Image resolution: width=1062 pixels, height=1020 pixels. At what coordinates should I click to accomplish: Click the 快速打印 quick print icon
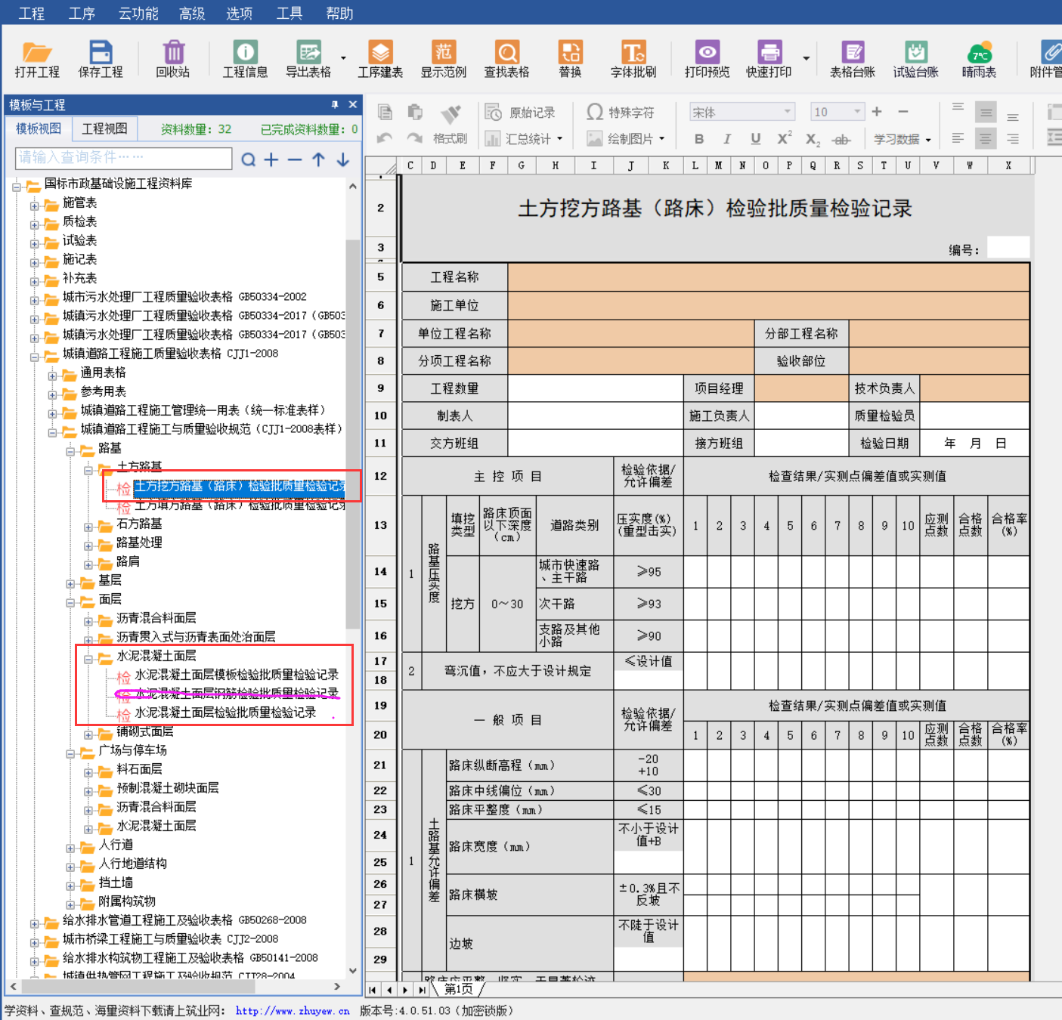coord(769,59)
